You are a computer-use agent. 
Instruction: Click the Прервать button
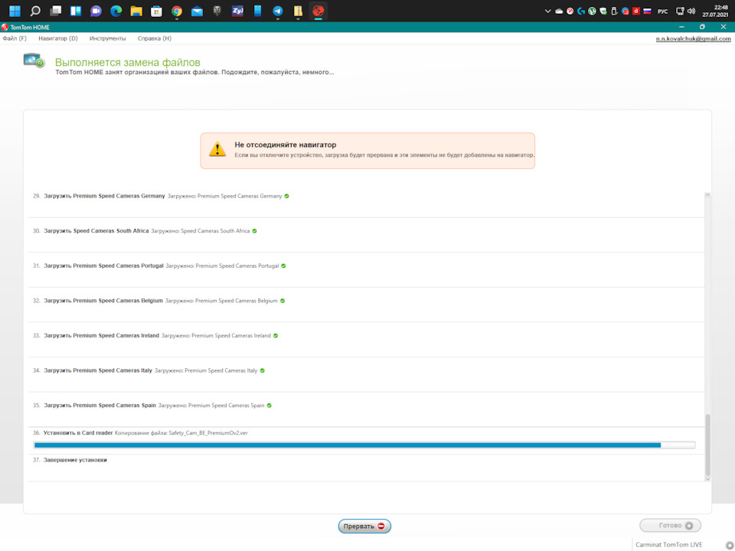364,527
